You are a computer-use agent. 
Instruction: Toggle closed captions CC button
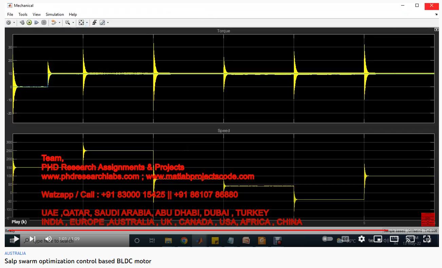click(345, 239)
